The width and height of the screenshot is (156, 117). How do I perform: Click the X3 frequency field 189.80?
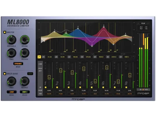[x=75, y=57]
